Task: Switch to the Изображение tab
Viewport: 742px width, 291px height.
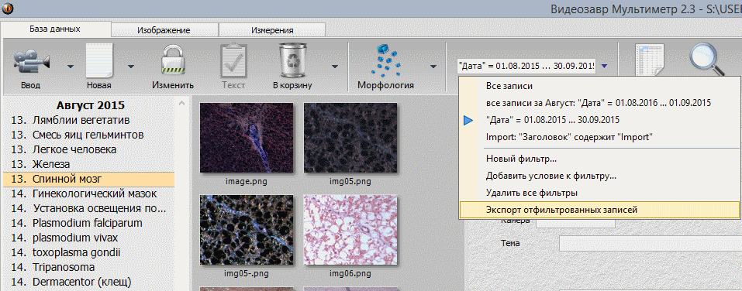Action: tap(164, 30)
